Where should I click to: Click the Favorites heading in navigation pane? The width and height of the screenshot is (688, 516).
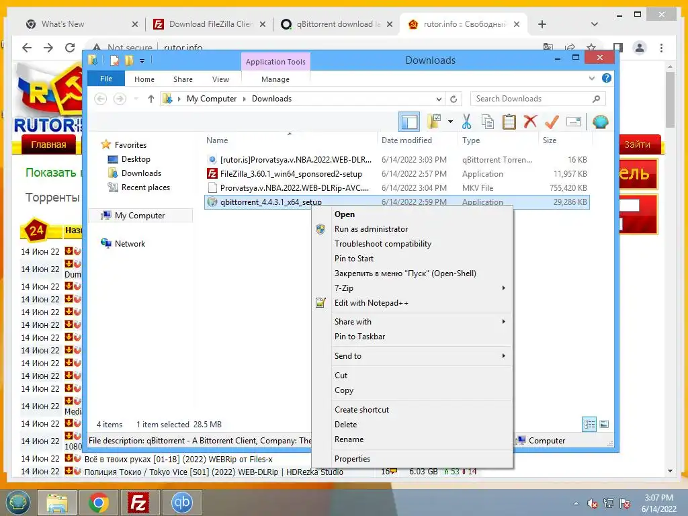[x=130, y=145]
